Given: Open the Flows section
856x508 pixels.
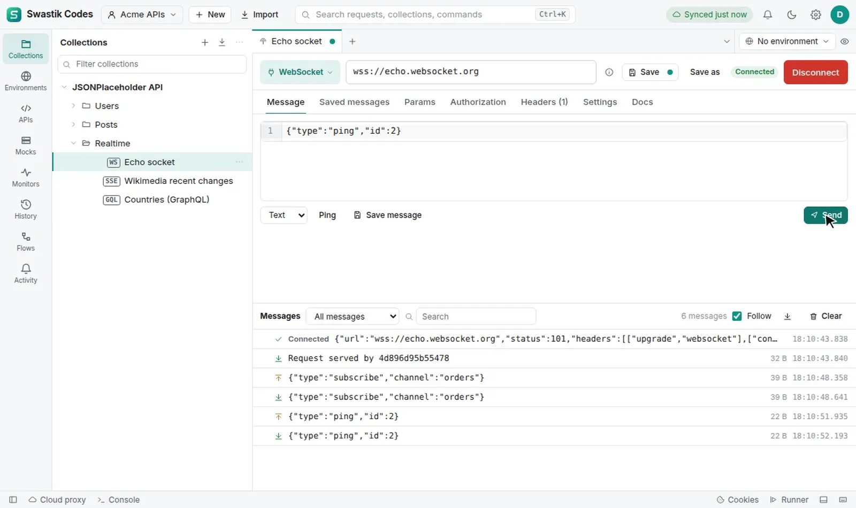Looking at the screenshot, I should click(x=26, y=241).
